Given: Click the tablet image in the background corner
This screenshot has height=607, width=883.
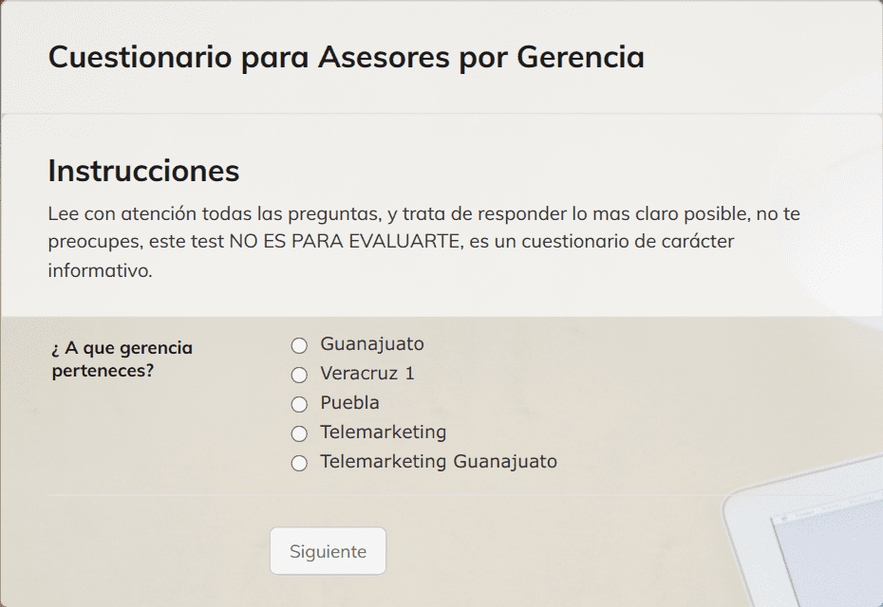Looking at the screenshot, I should coord(805,534).
